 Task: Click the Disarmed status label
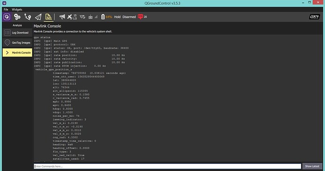129,17
